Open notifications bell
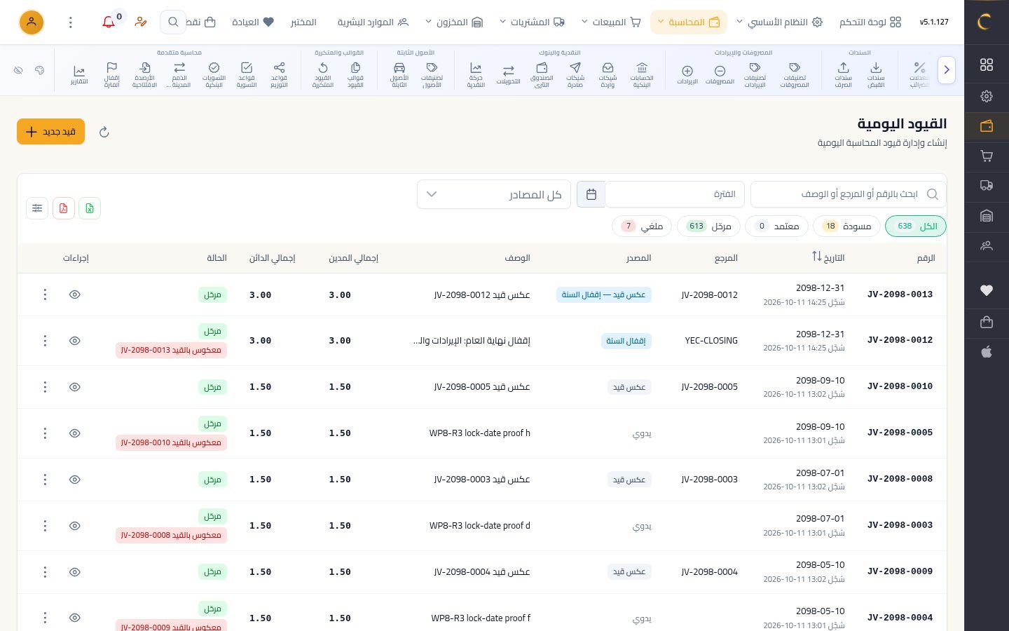This screenshot has width=1009, height=631. [x=109, y=22]
